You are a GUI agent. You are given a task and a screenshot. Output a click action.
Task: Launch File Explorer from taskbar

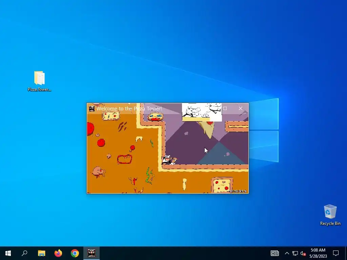pyautogui.click(x=41, y=253)
